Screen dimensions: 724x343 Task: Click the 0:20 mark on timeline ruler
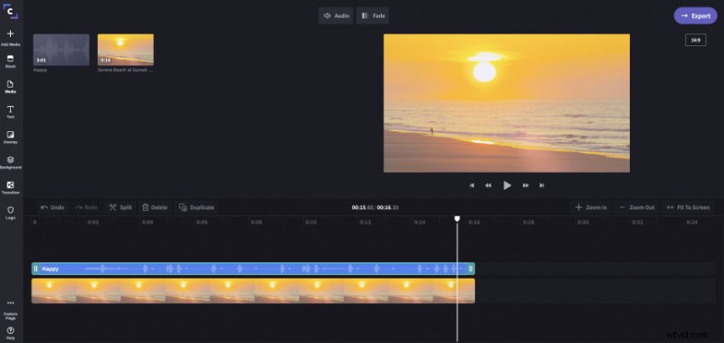(583, 222)
